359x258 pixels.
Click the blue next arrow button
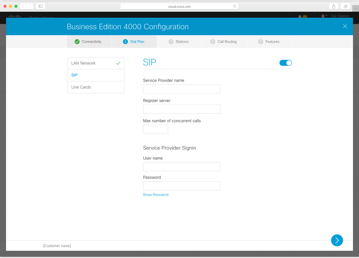[337, 240]
